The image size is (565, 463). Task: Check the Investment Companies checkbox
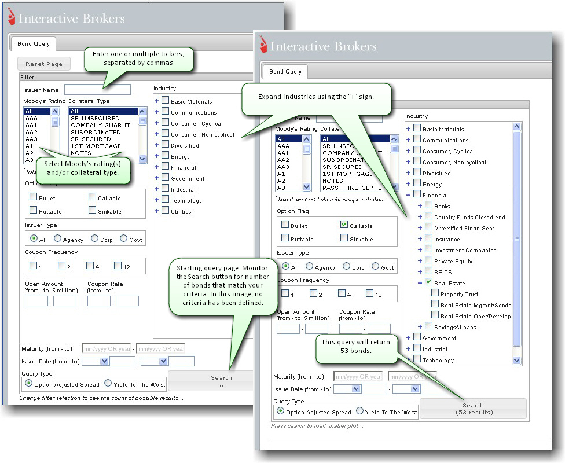(x=428, y=249)
